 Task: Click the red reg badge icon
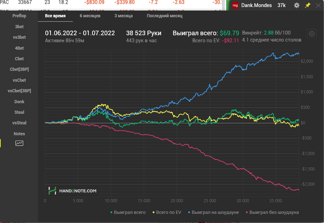click(x=235, y=6)
